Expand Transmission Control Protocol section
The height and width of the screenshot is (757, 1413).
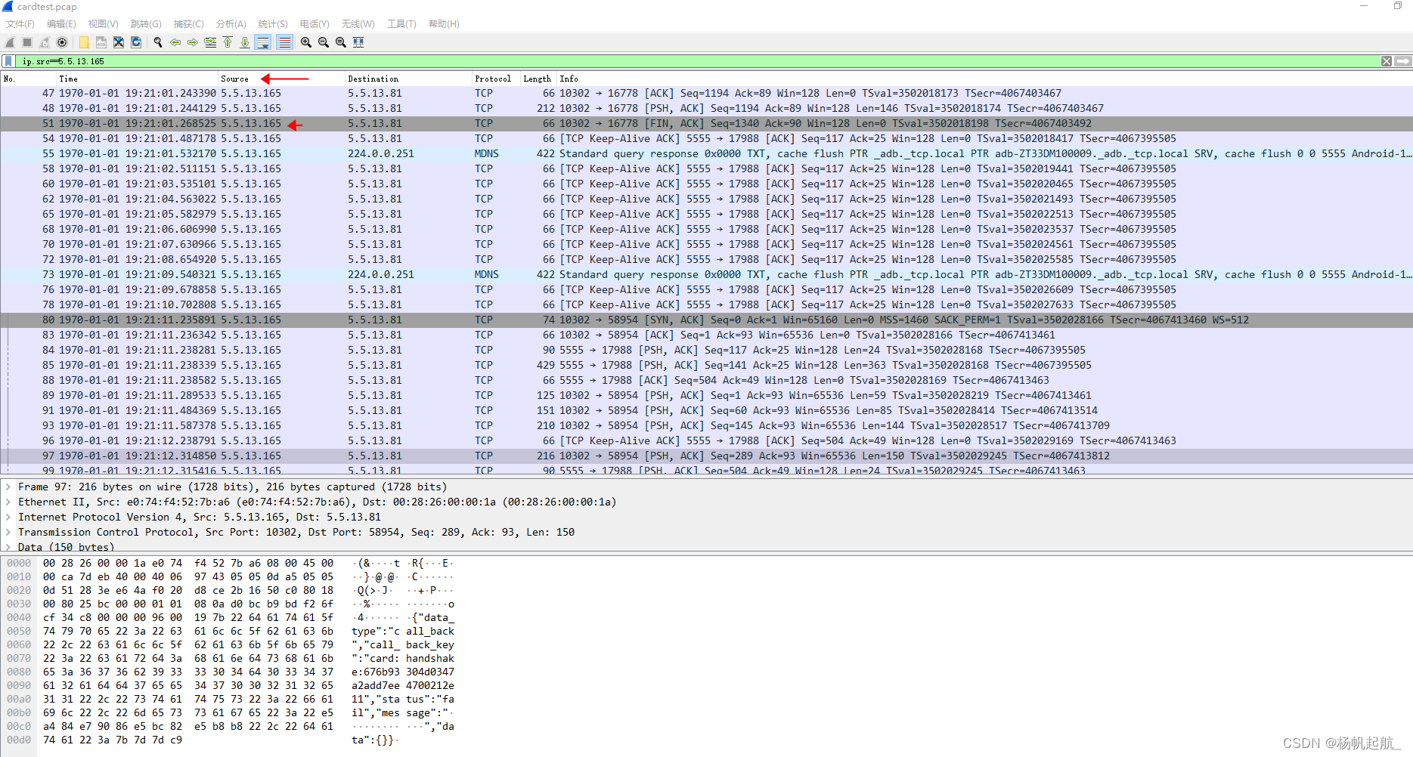(8, 532)
